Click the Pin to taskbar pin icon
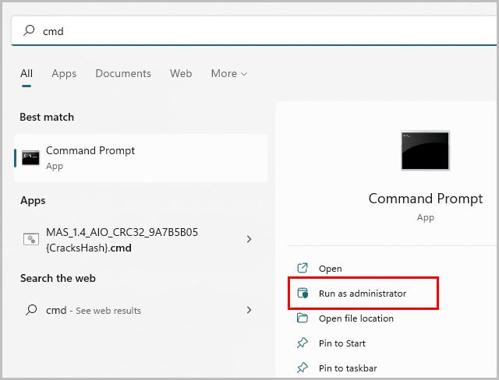The width and height of the screenshot is (499, 380). point(302,368)
